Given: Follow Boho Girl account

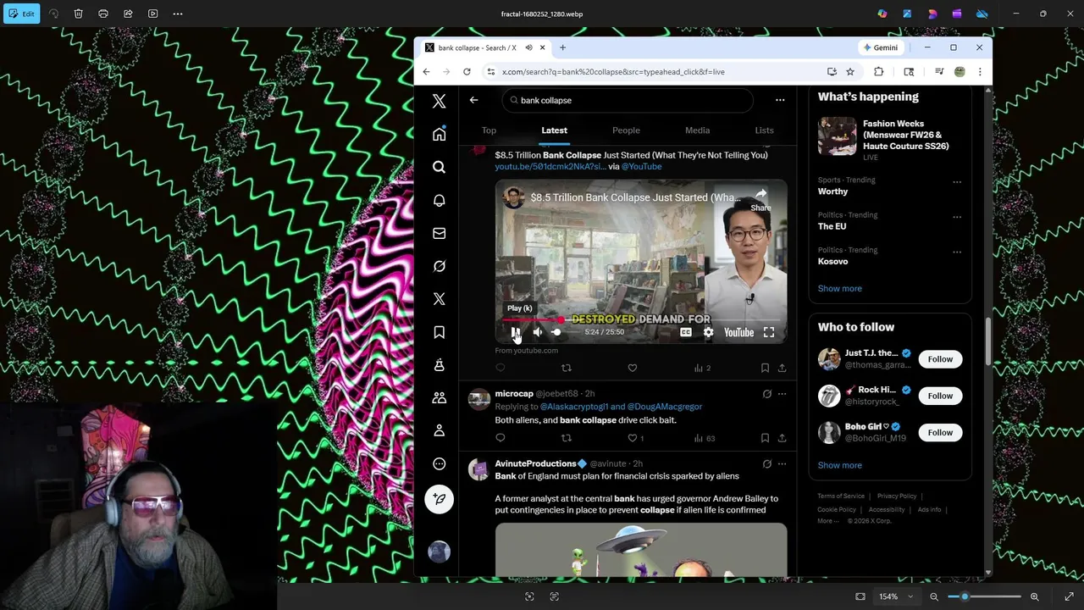Looking at the screenshot, I should (x=940, y=432).
